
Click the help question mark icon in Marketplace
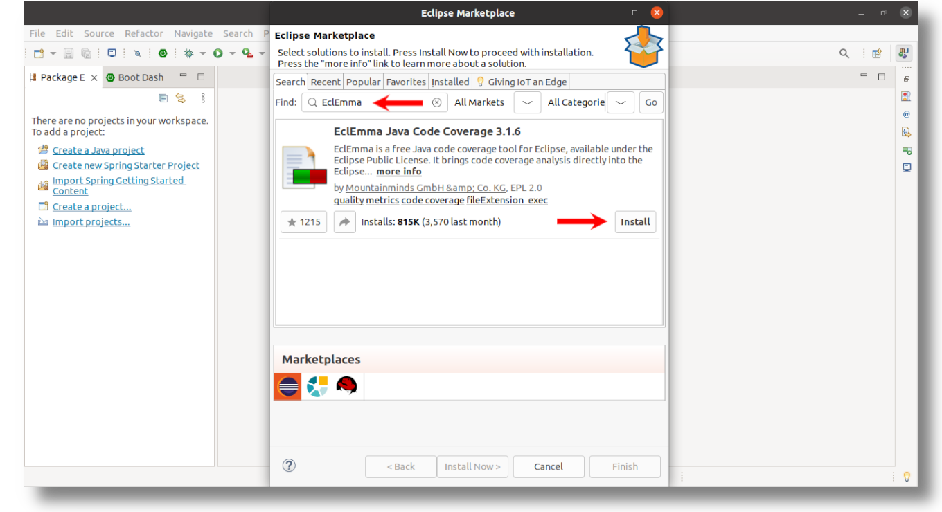(290, 466)
